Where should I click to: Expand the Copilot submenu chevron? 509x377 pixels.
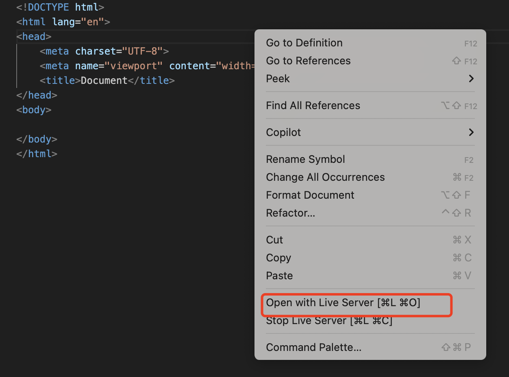pyautogui.click(x=471, y=132)
